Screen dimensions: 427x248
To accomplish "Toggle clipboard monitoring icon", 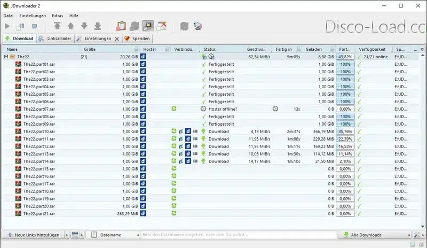I will 121,26.
